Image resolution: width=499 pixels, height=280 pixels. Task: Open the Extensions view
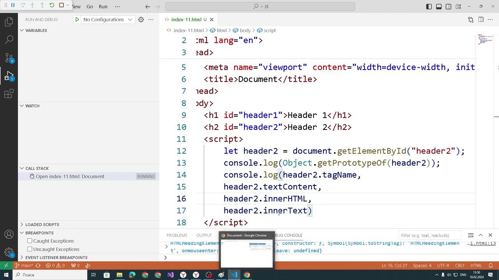pos(9,94)
